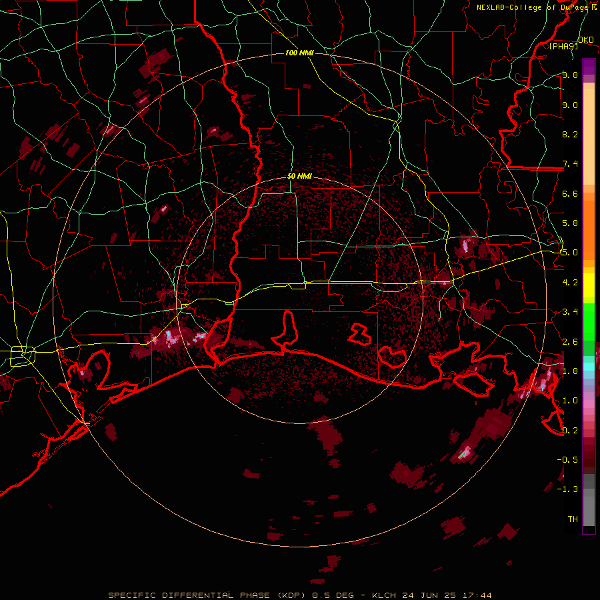Click the NEXLAB-College of DuPage title text

[x=532, y=7]
